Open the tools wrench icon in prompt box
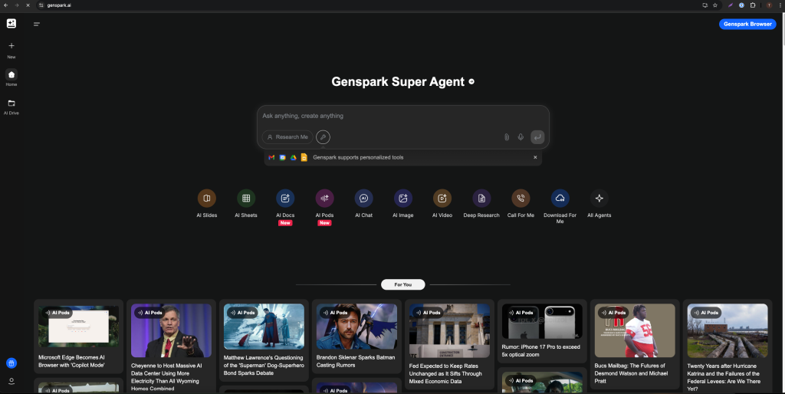 323,136
